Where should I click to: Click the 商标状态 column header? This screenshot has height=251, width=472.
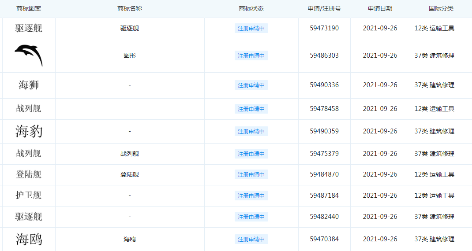coord(251,8)
